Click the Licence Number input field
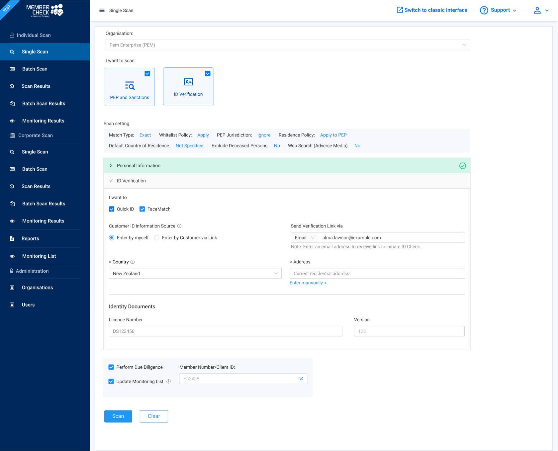 226,331
